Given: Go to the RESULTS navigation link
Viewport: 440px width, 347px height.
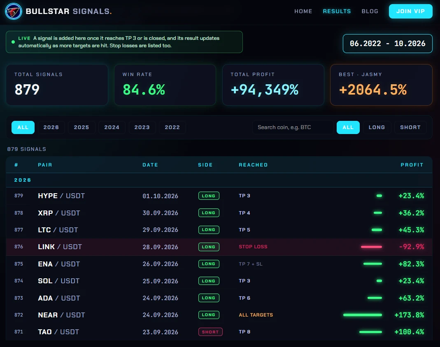Looking at the screenshot, I should point(337,11).
